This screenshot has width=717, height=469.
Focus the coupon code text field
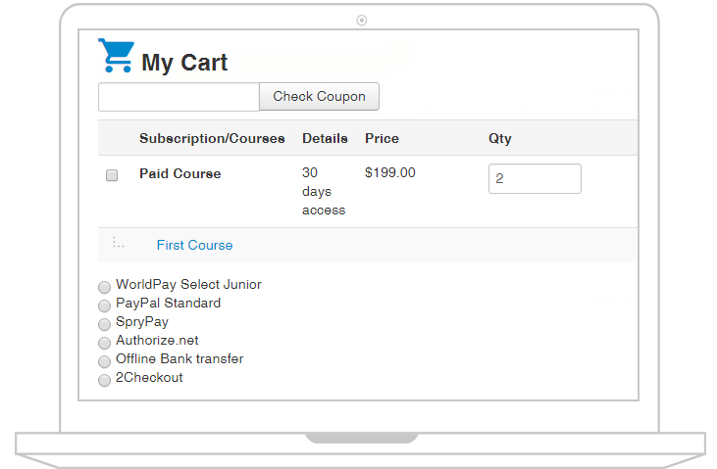coord(179,97)
